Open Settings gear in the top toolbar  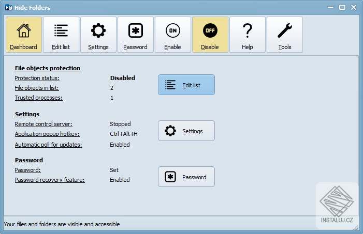coord(98,35)
